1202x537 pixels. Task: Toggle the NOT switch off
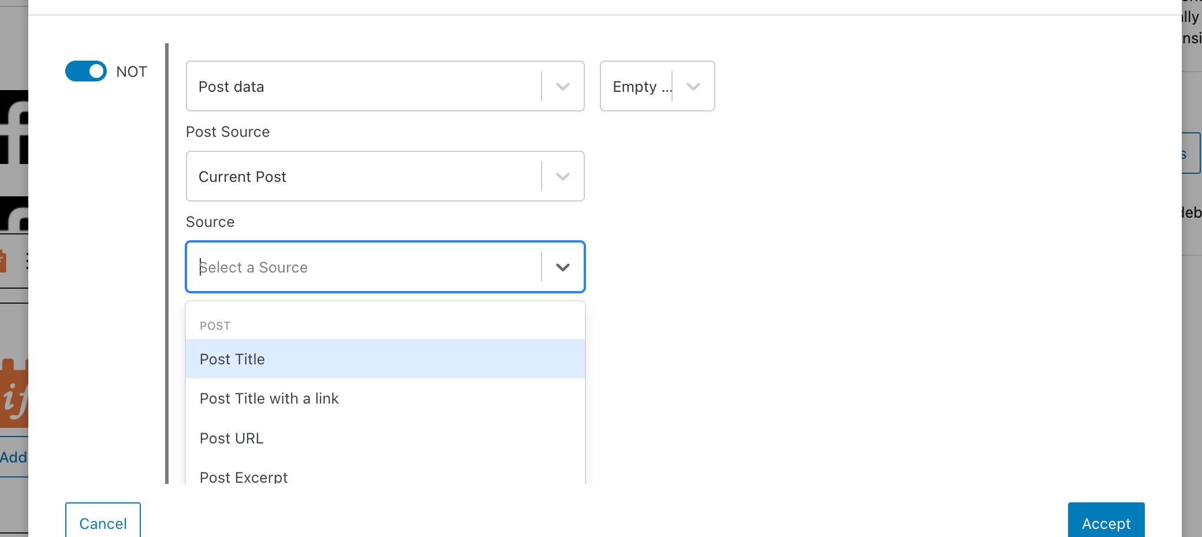(x=85, y=71)
